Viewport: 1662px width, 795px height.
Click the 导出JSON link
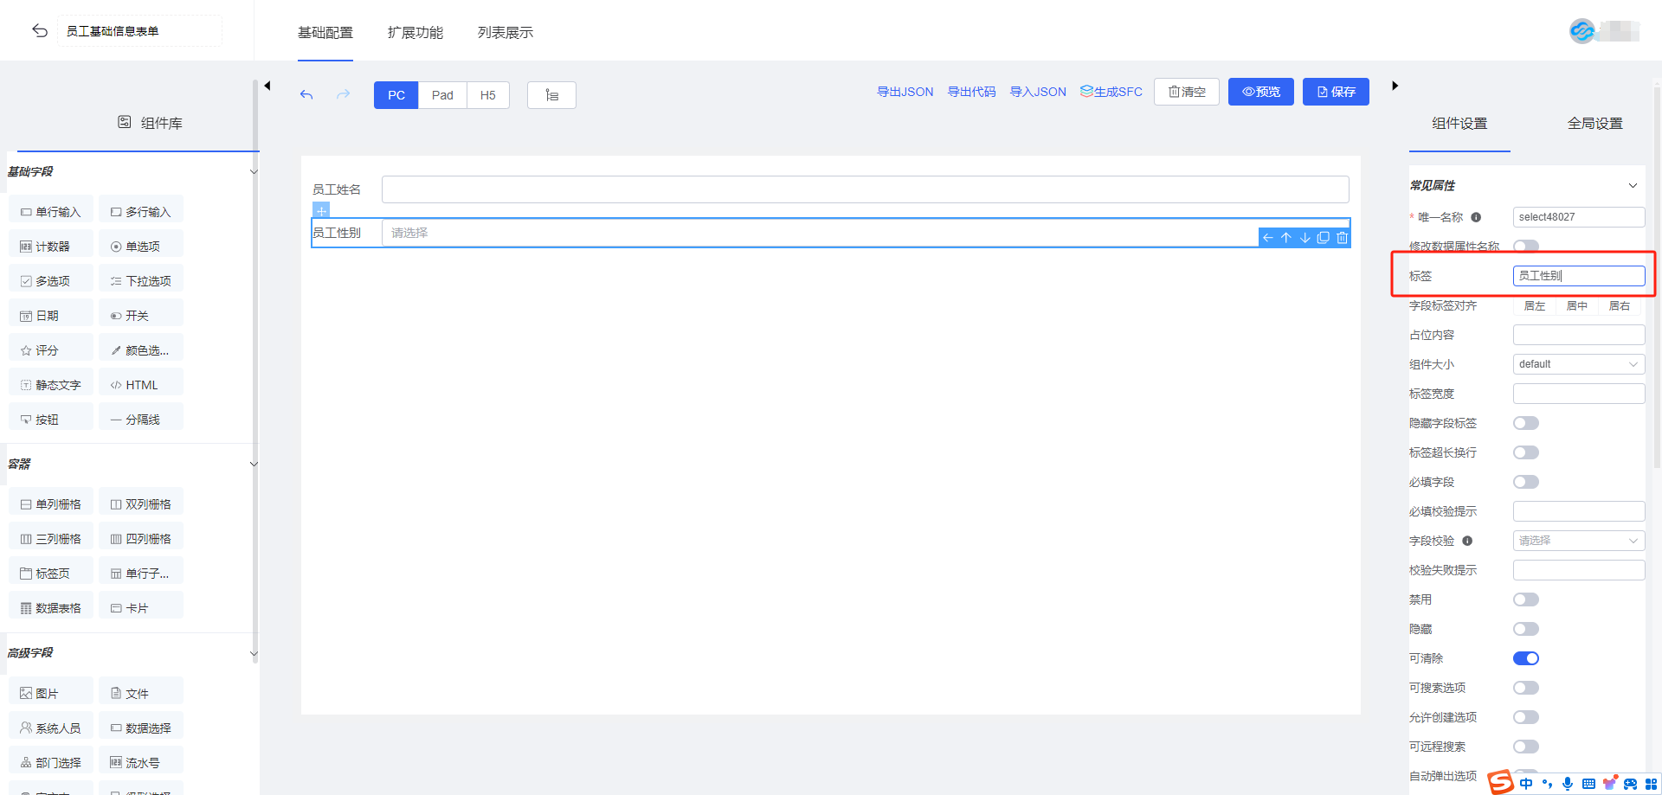tap(905, 92)
